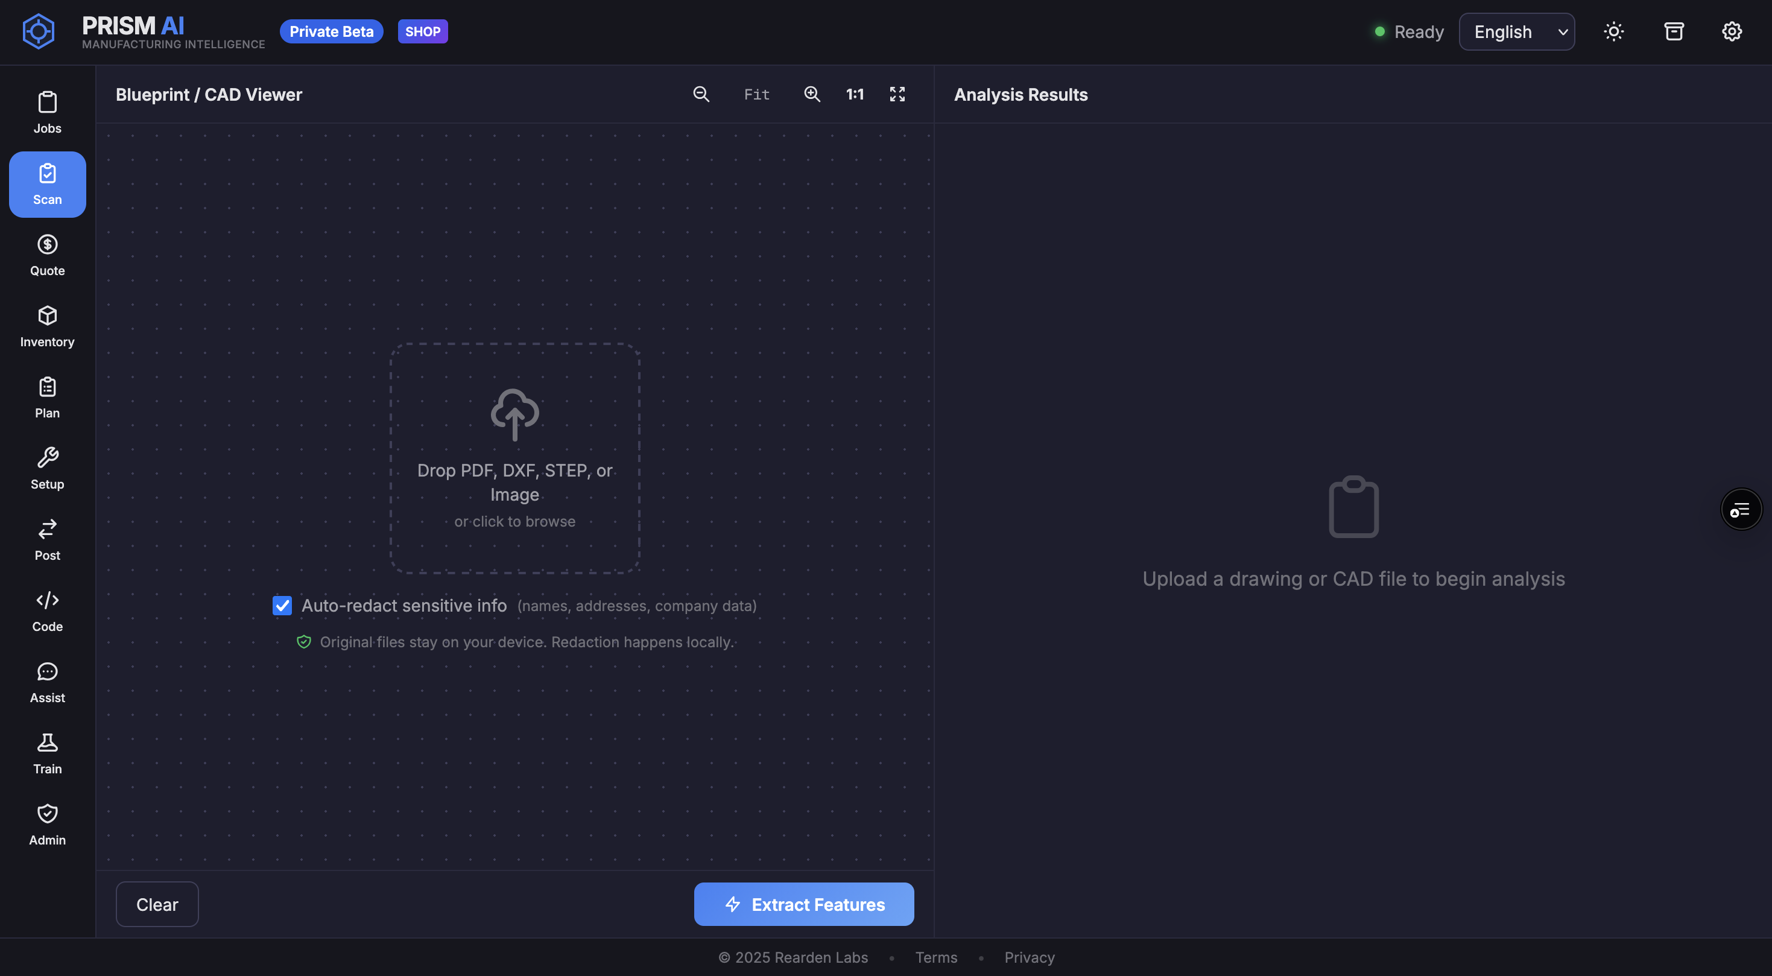Screen dimensions: 1772x976
Task: Expand the floating panel on the right edge
Action: [x=1741, y=509]
